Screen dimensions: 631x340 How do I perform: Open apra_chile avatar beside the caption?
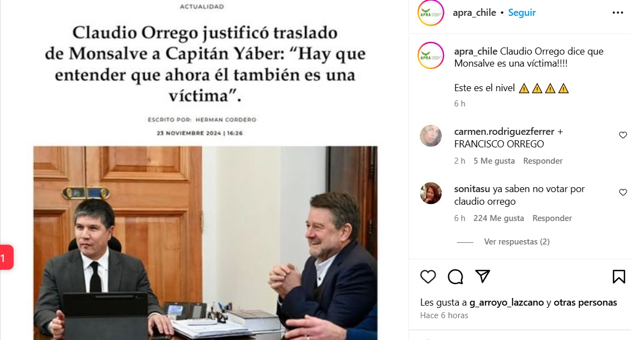click(x=431, y=55)
